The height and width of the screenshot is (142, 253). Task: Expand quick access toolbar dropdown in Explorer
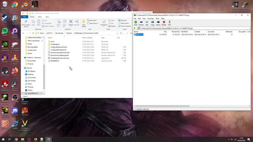32,13
